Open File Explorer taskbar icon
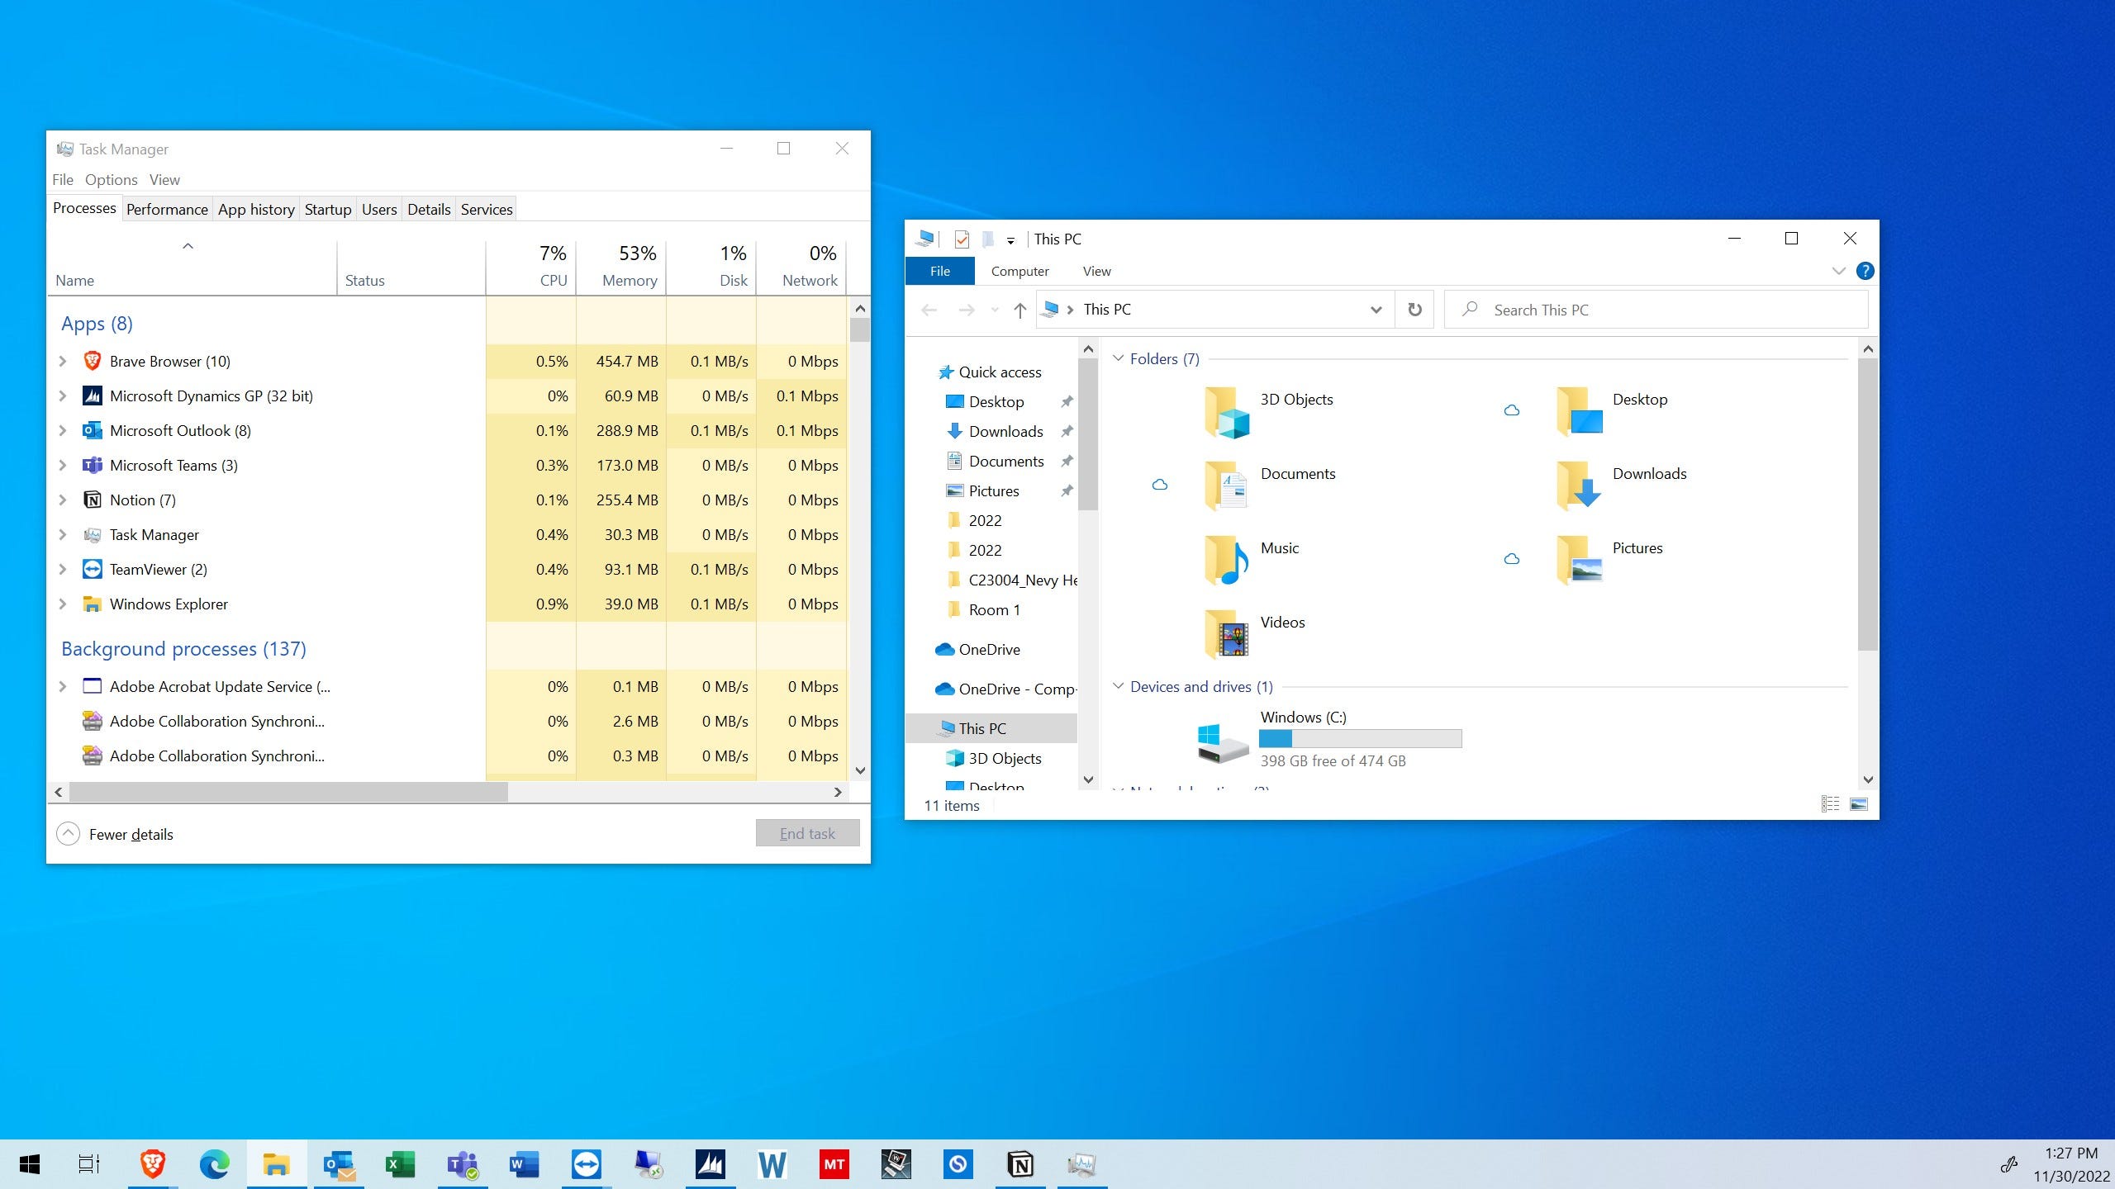2115x1189 pixels. (x=276, y=1164)
